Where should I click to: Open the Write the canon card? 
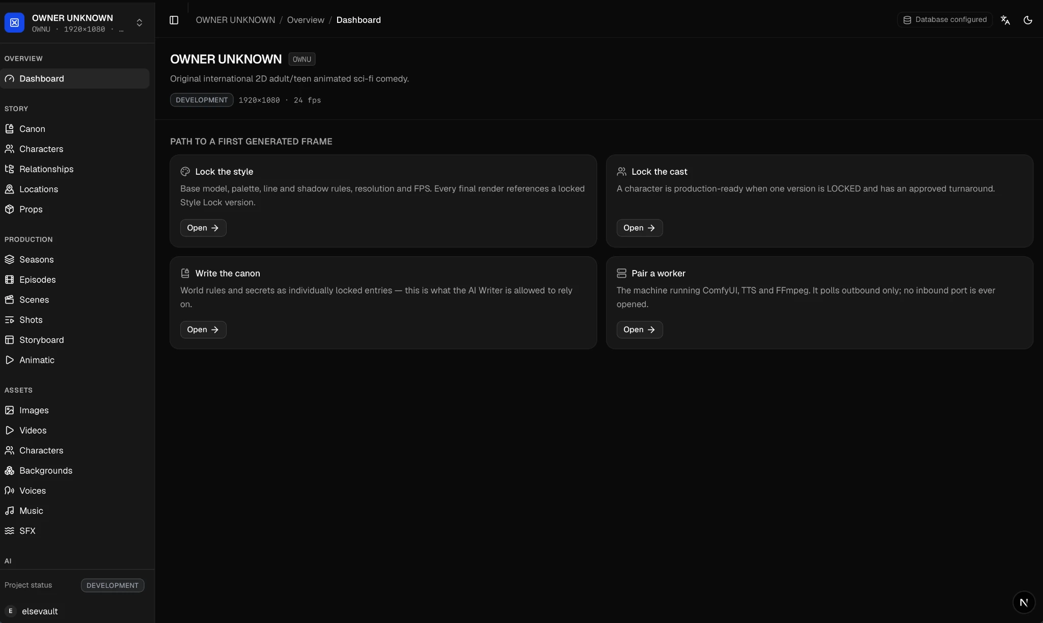tap(203, 330)
